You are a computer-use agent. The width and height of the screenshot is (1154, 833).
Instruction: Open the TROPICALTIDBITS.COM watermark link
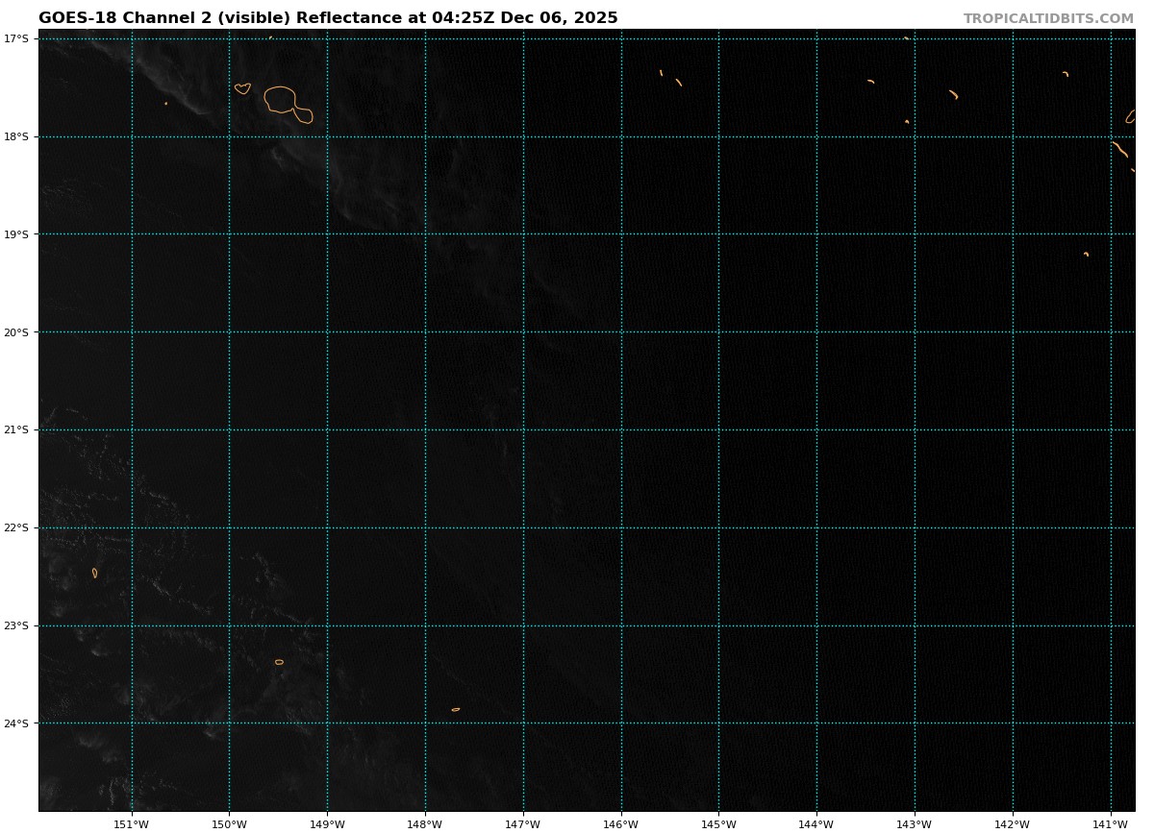tap(1048, 18)
